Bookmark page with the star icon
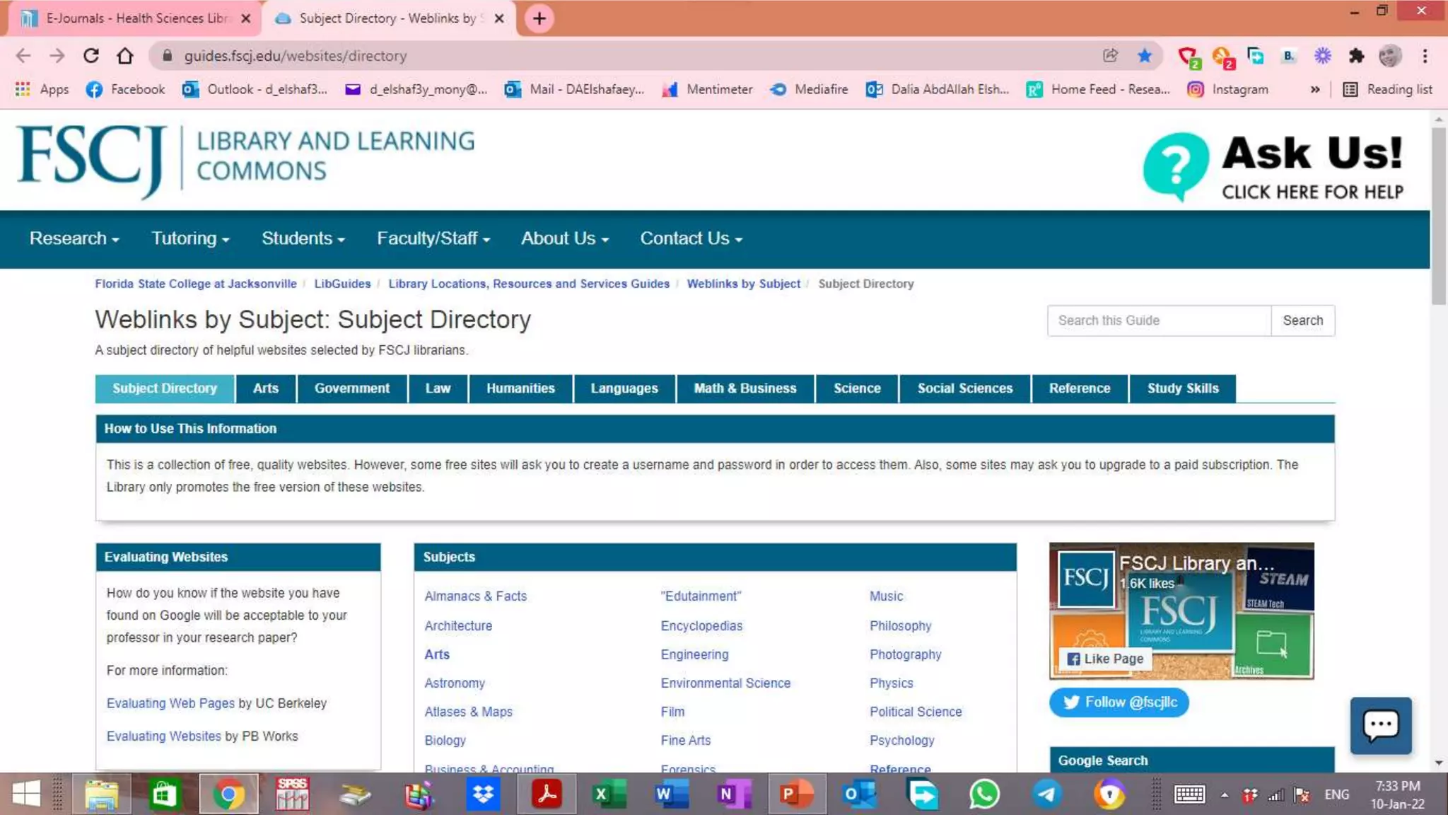 click(1144, 56)
